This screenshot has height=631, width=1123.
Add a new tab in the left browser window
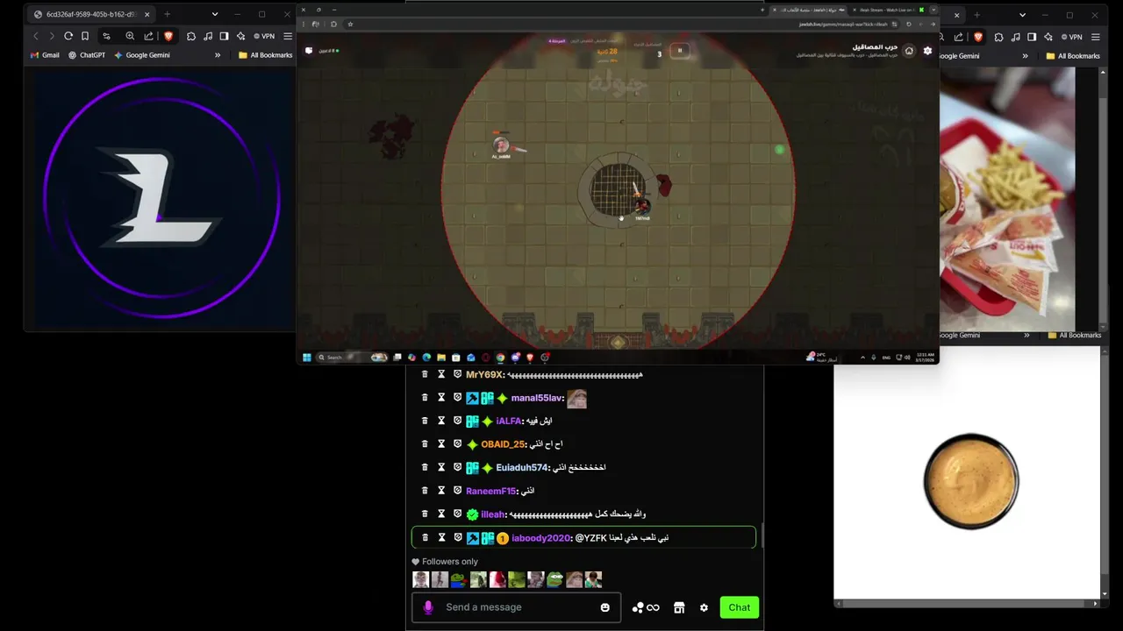coord(167,14)
